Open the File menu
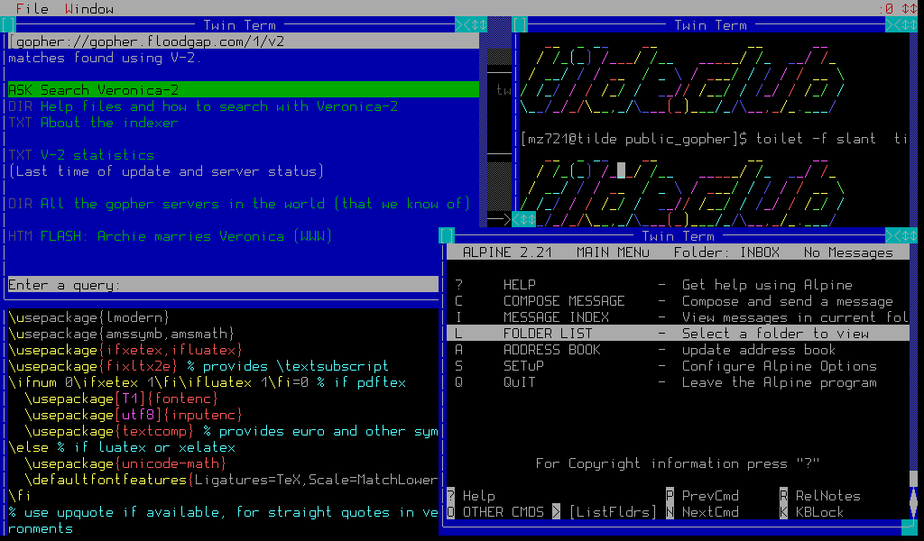The image size is (924, 541). pos(32,9)
